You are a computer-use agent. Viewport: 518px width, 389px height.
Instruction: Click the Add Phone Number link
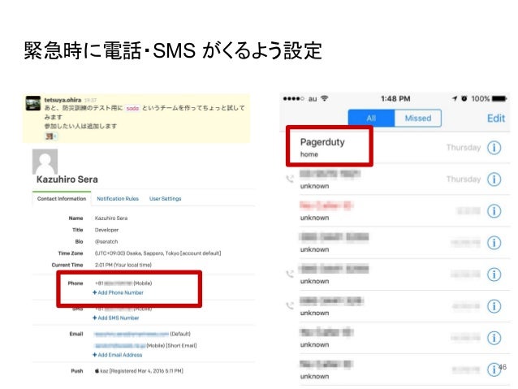(118, 292)
